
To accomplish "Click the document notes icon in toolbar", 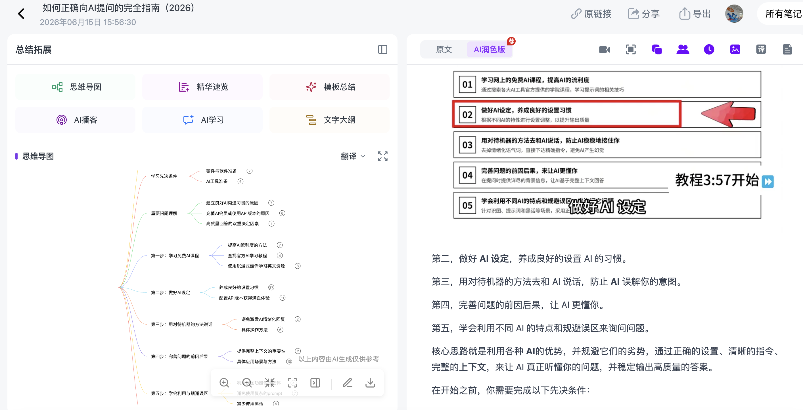I will 787,50.
